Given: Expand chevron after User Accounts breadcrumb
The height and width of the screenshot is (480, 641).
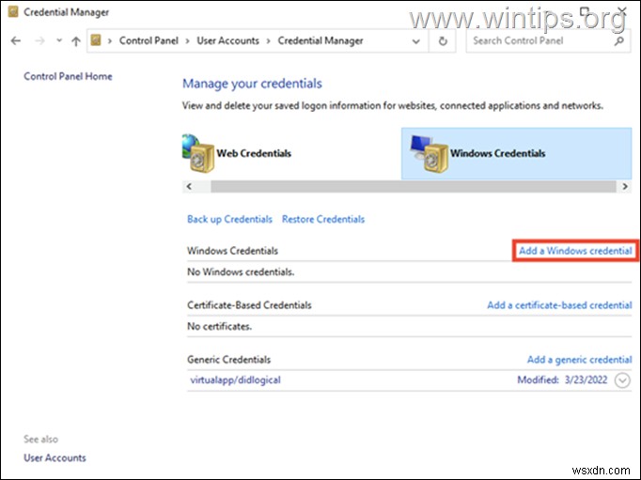Looking at the screenshot, I should tap(269, 40).
